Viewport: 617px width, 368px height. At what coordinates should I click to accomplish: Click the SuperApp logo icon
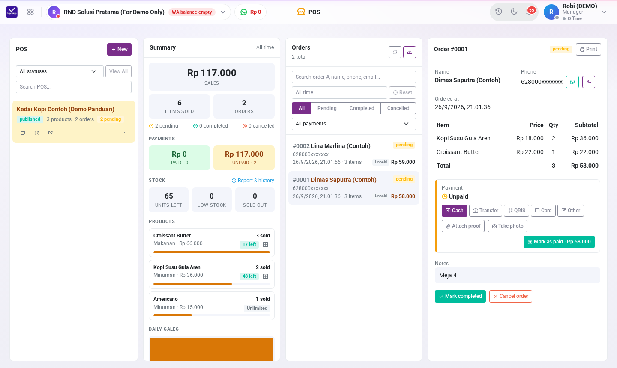tap(12, 12)
